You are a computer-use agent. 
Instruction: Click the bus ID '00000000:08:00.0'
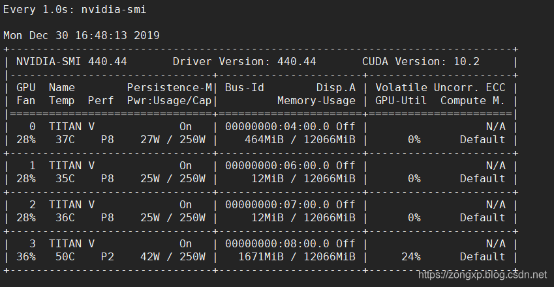pos(277,244)
